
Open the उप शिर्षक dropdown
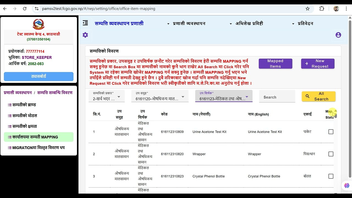pos(224,96)
